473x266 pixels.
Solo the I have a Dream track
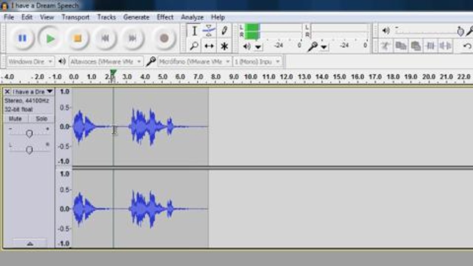(41, 119)
